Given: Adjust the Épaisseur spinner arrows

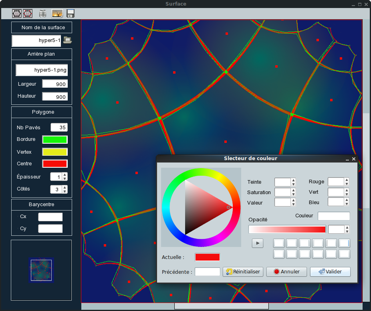Looking at the screenshot, I should pyautogui.click(x=65, y=177).
